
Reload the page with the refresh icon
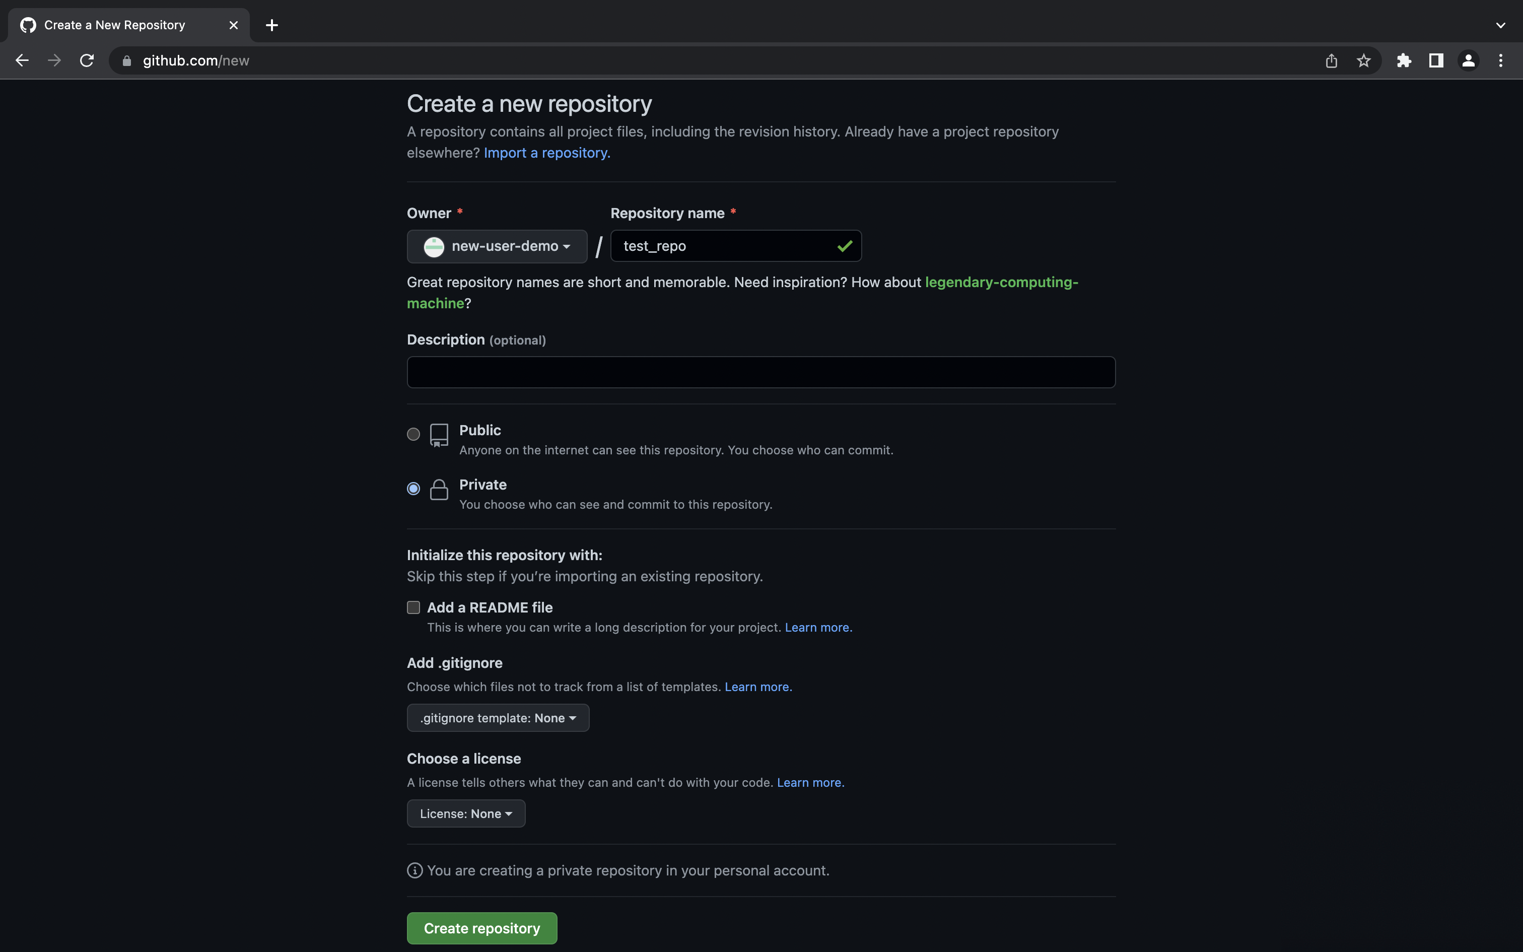tap(87, 60)
